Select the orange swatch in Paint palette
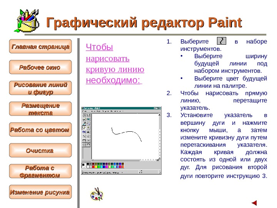This screenshot has height=208, width=277. click(x=123, y=167)
